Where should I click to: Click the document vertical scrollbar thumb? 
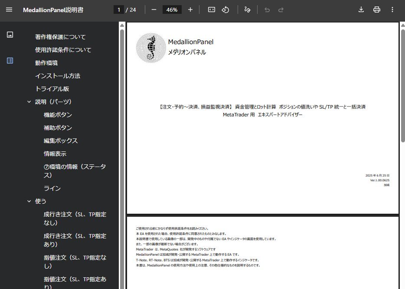pos(403,86)
